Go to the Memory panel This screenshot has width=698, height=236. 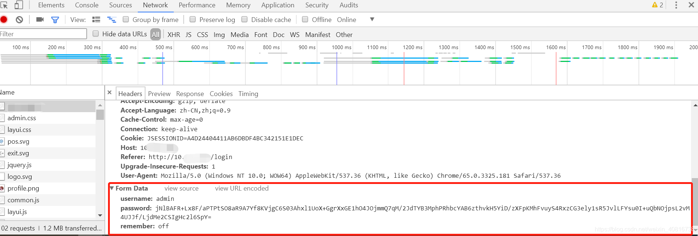[x=238, y=5]
